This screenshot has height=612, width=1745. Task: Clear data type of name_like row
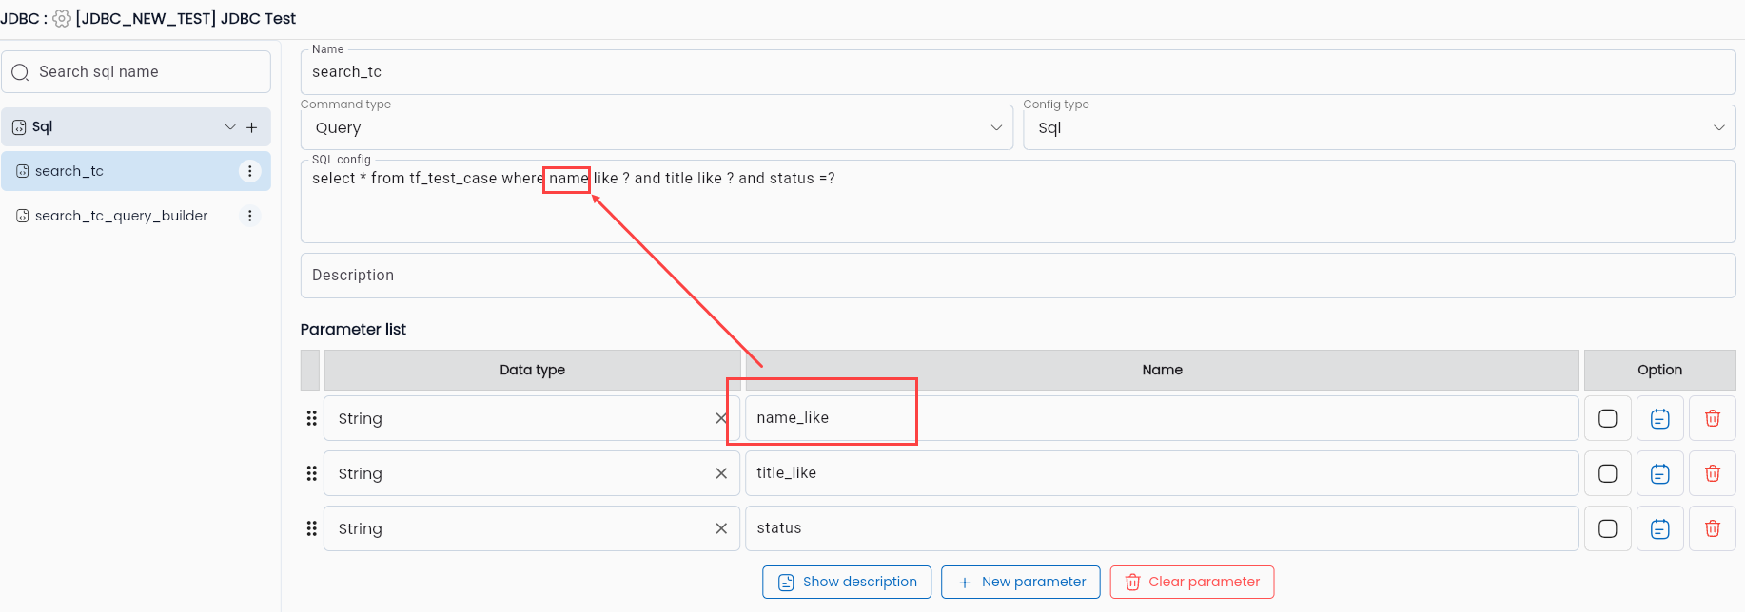(721, 418)
